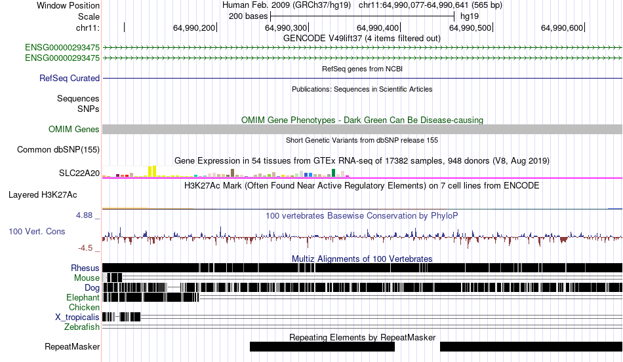This screenshot has width=623, height=362.
Task: Click the green GTEx expression bar
Action: (x=333, y=173)
